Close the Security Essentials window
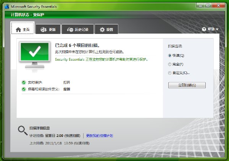The height and width of the screenshot is (161, 229). 218,6
